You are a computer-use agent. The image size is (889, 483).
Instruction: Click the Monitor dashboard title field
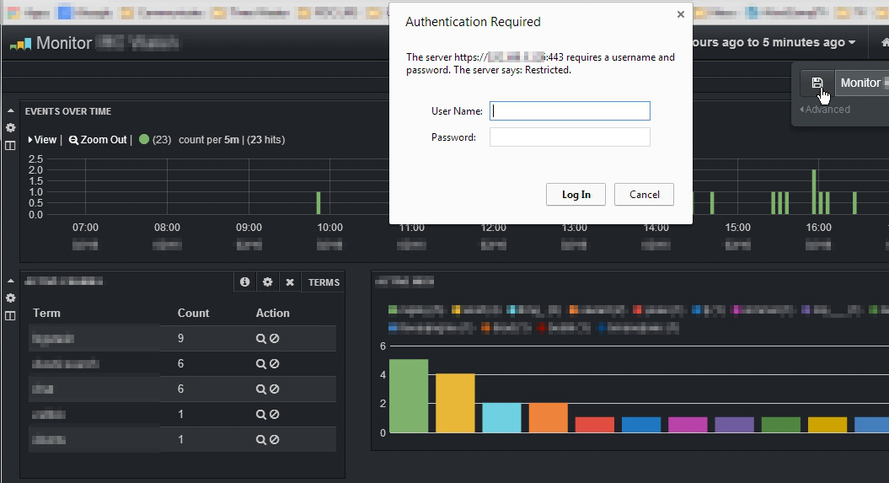864,83
